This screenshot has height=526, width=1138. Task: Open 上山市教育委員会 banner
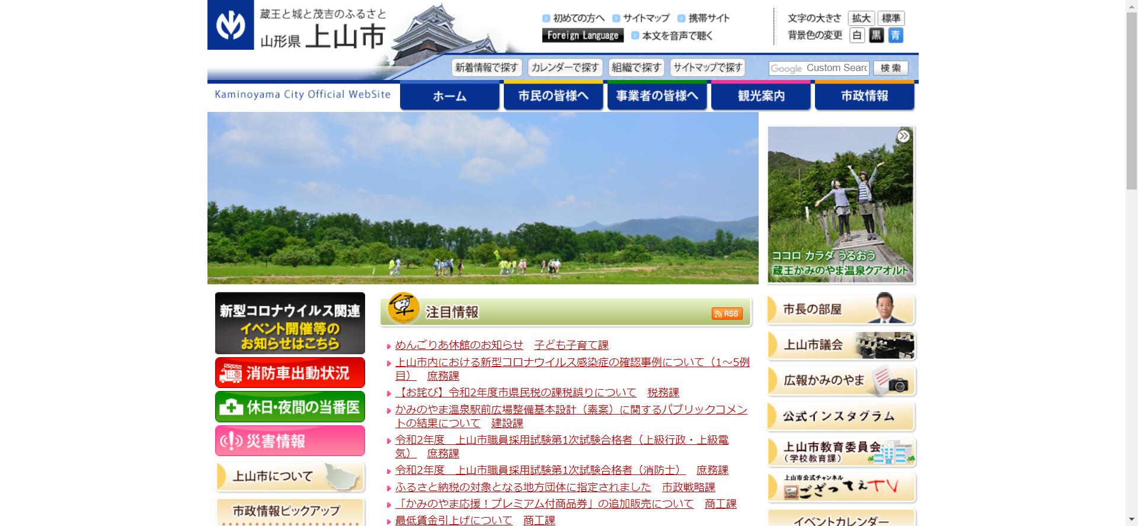tap(841, 452)
